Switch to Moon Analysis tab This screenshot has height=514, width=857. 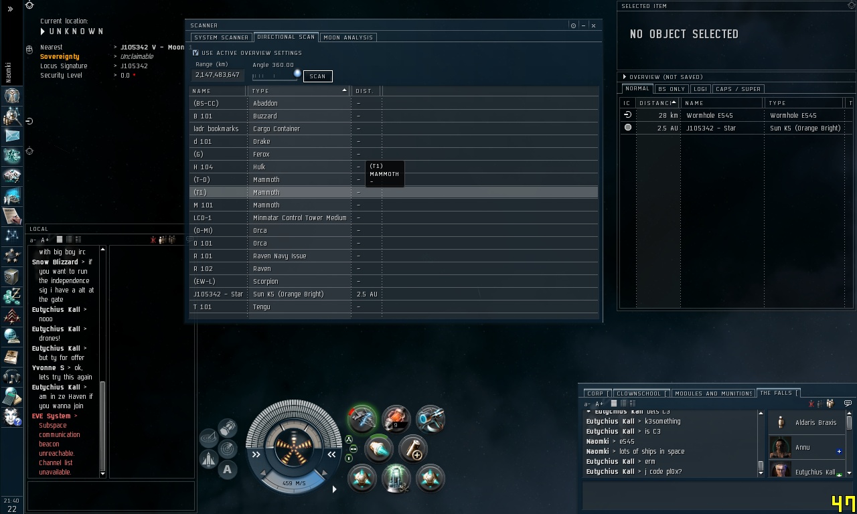[348, 37]
